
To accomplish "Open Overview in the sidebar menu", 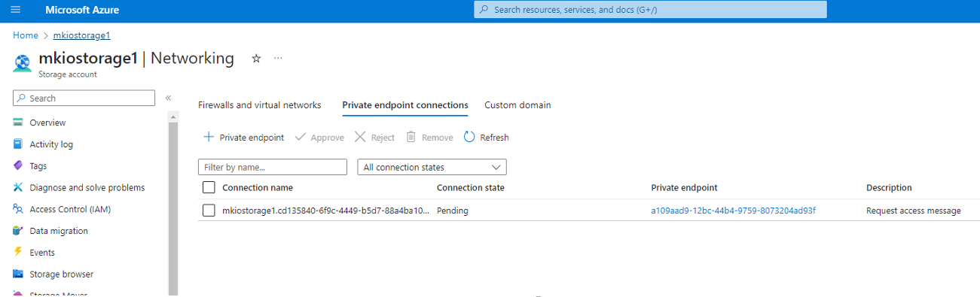I will click(x=47, y=123).
